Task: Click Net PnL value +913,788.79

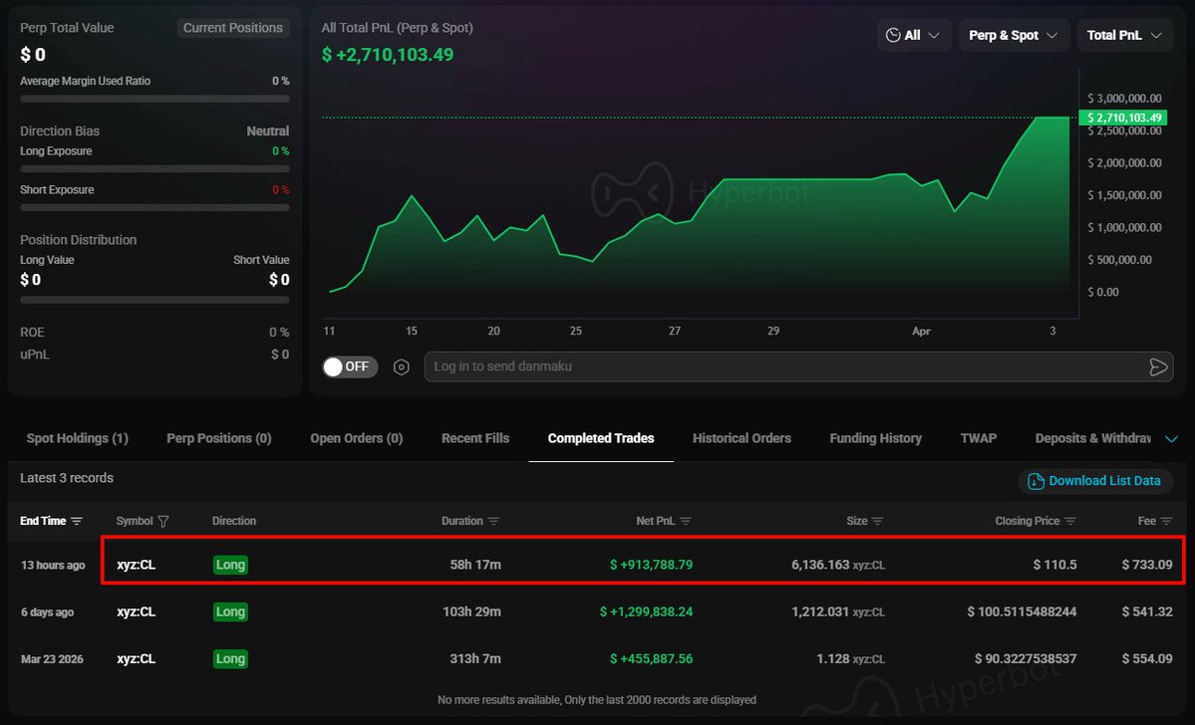Action: [x=652, y=565]
